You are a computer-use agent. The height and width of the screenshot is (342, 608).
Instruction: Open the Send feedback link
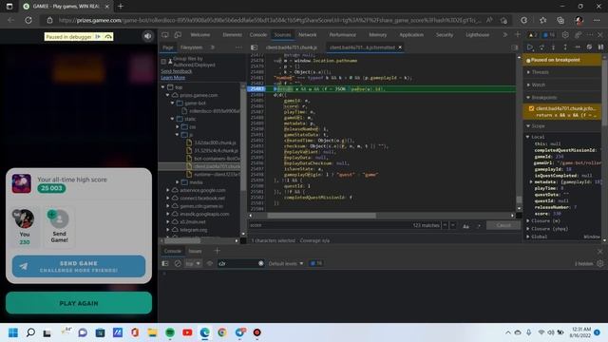click(177, 71)
